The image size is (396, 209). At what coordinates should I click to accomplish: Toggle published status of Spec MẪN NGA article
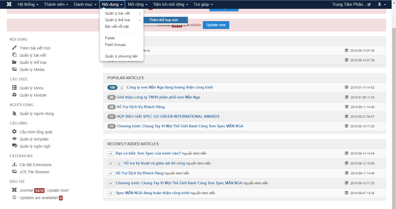coord(111,193)
